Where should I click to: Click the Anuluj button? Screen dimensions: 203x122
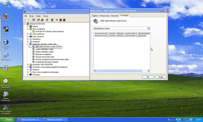(161, 77)
